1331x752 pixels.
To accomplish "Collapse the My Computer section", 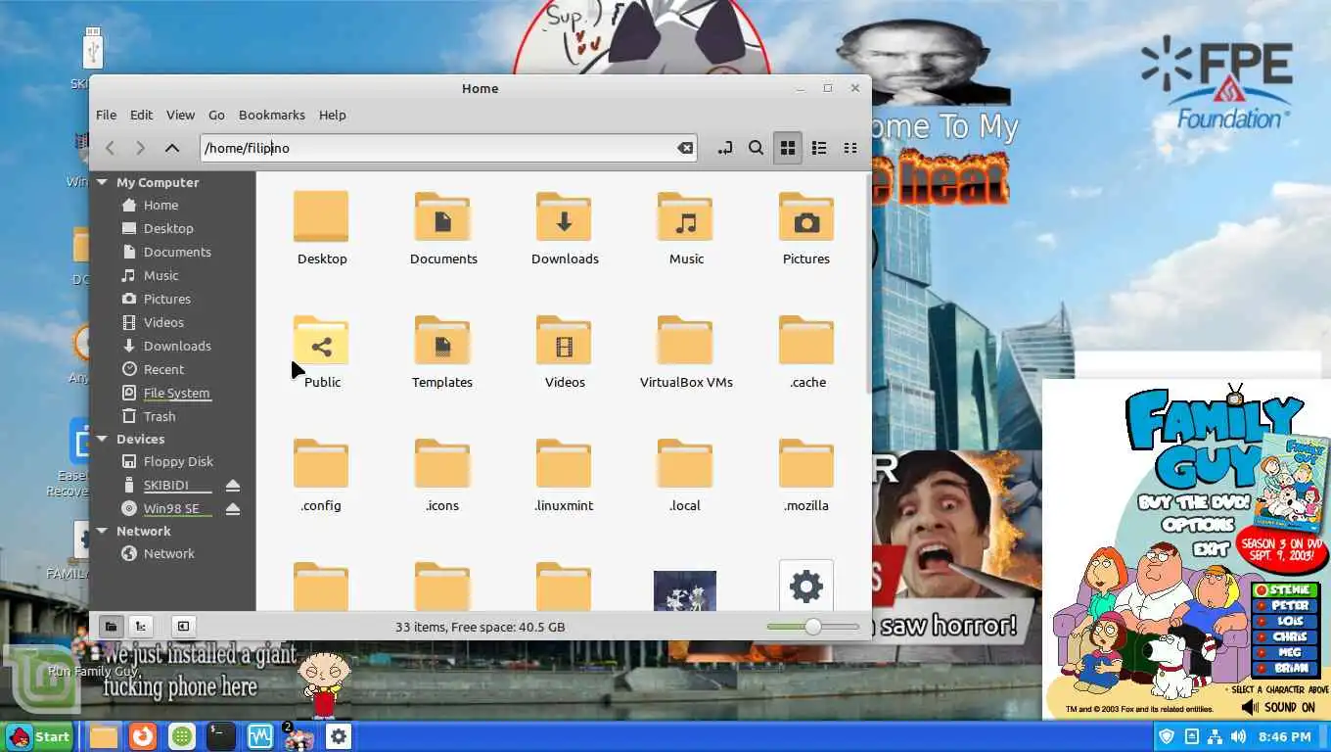I will [x=103, y=182].
